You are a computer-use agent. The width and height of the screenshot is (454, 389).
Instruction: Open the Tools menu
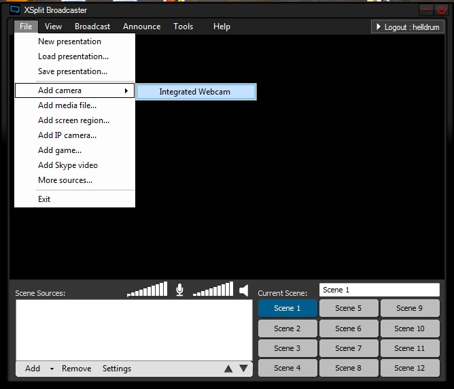click(183, 27)
